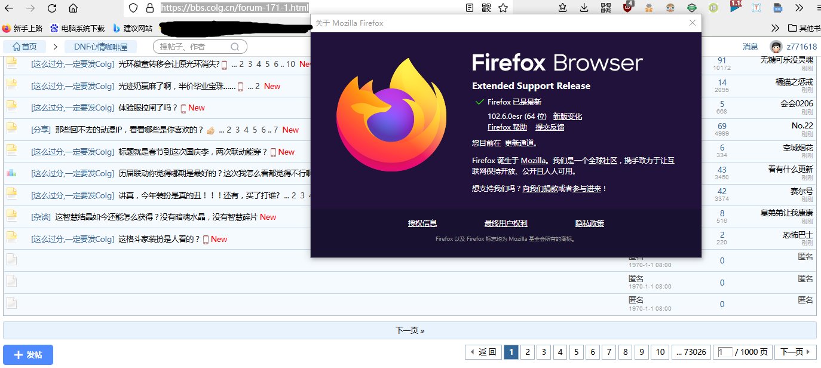Click the orange figure extension icon

(648, 8)
